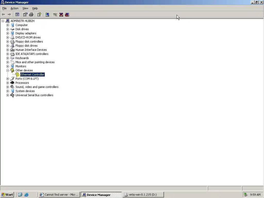The width and height of the screenshot is (264, 198).
Task: Scan for hardware changes via toolbar icon
Action: pyautogui.click(x=47, y=15)
